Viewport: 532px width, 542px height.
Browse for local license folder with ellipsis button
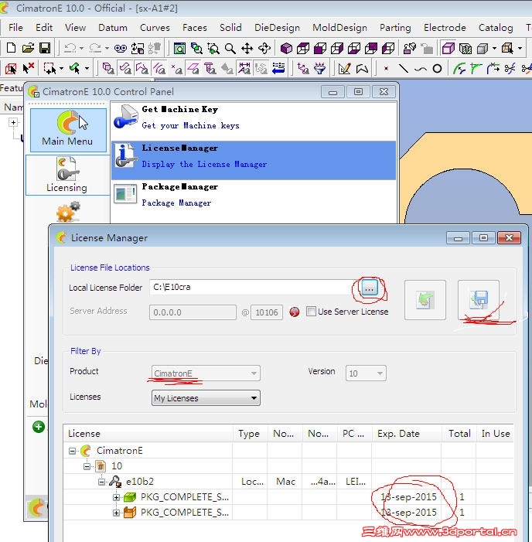point(369,288)
